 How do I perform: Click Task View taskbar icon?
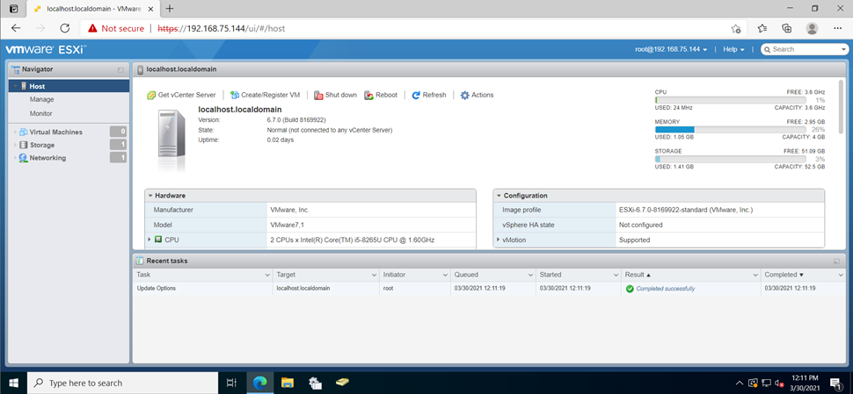click(231, 383)
